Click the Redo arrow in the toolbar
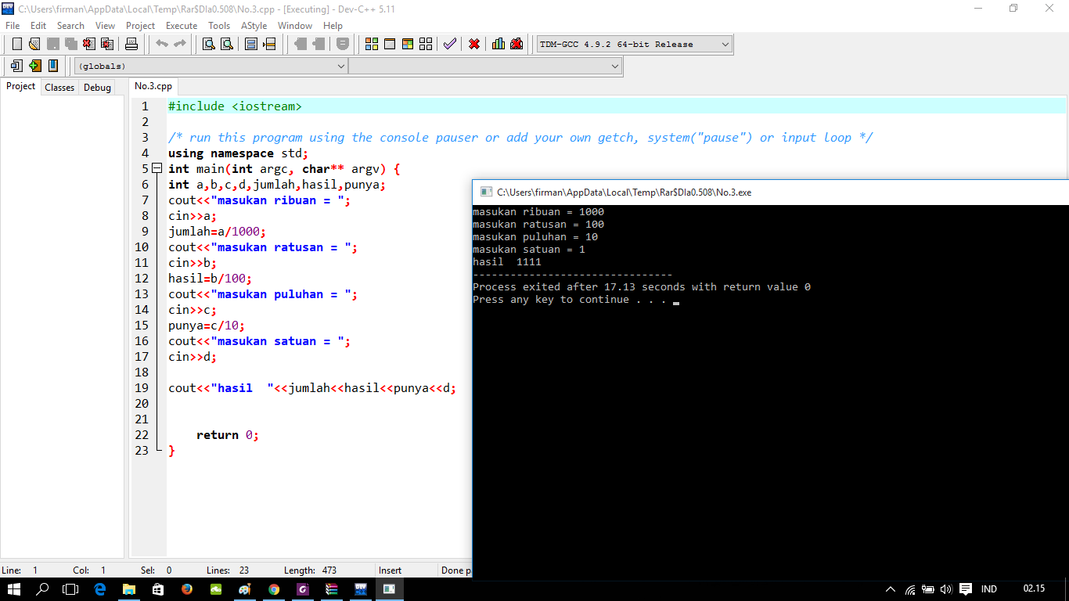Image resolution: width=1069 pixels, height=601 pixels. [x=180, y=44]
